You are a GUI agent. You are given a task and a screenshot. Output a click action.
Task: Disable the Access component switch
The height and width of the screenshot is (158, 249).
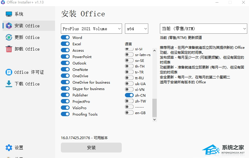(x=65, y=50)
